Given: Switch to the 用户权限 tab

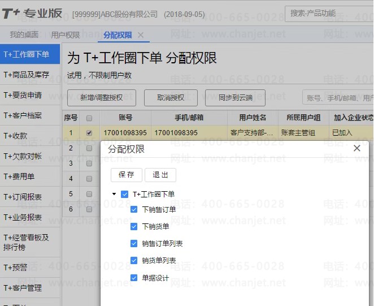Looking at the screenshot, I should [x=66, y=35].
